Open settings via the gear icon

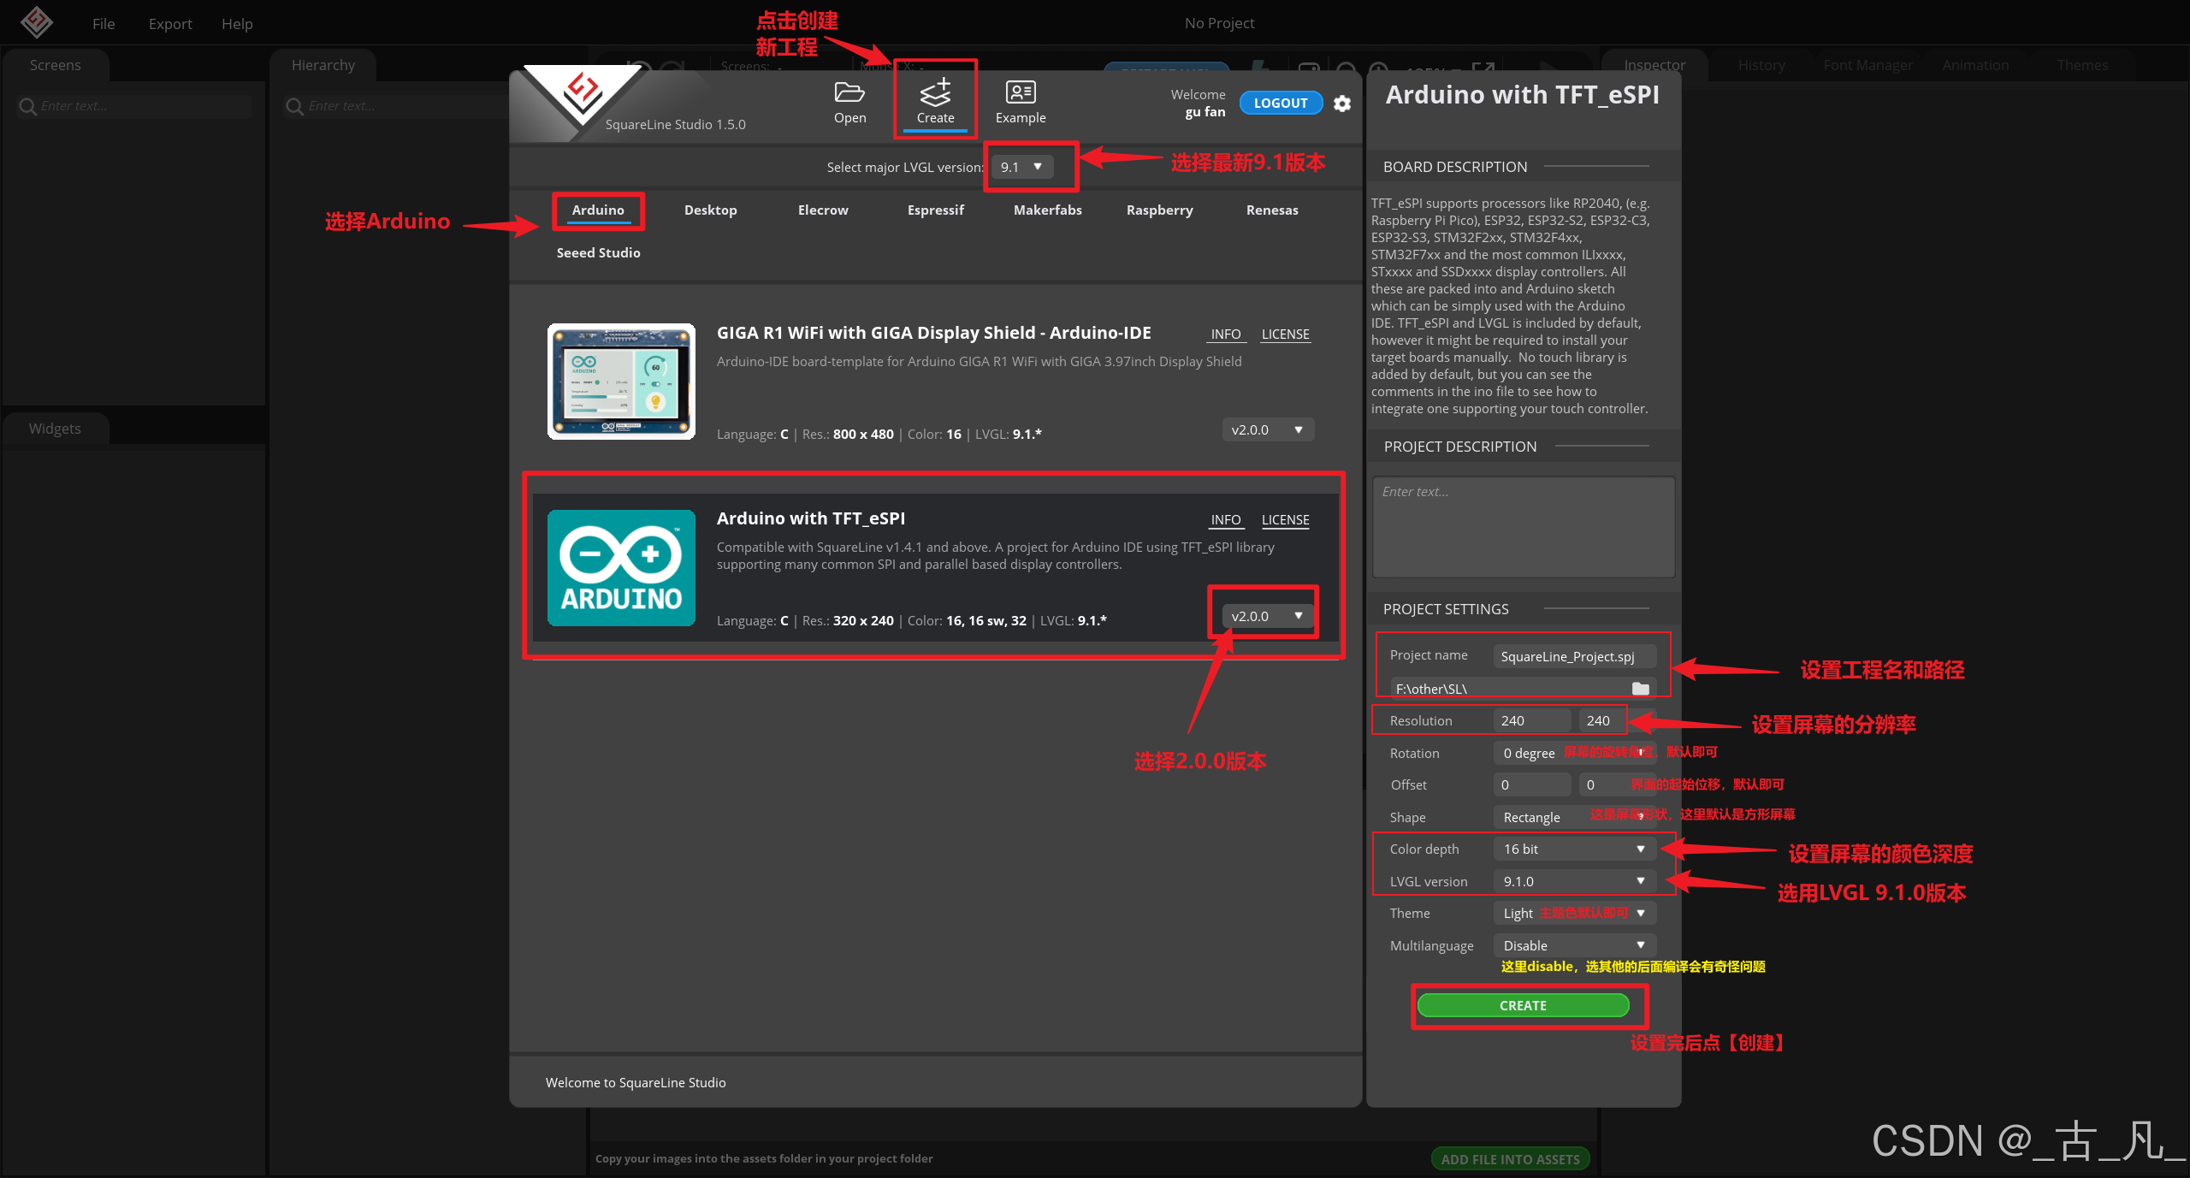pos(1342,104)
